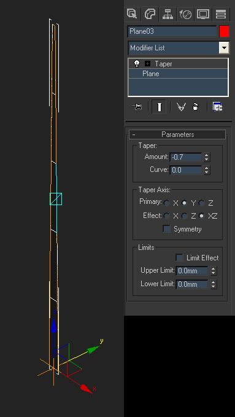Increase the Taper Amount spinner
Image resolution: width=235 pixels, height=417 pixels.
click(207, 155)
